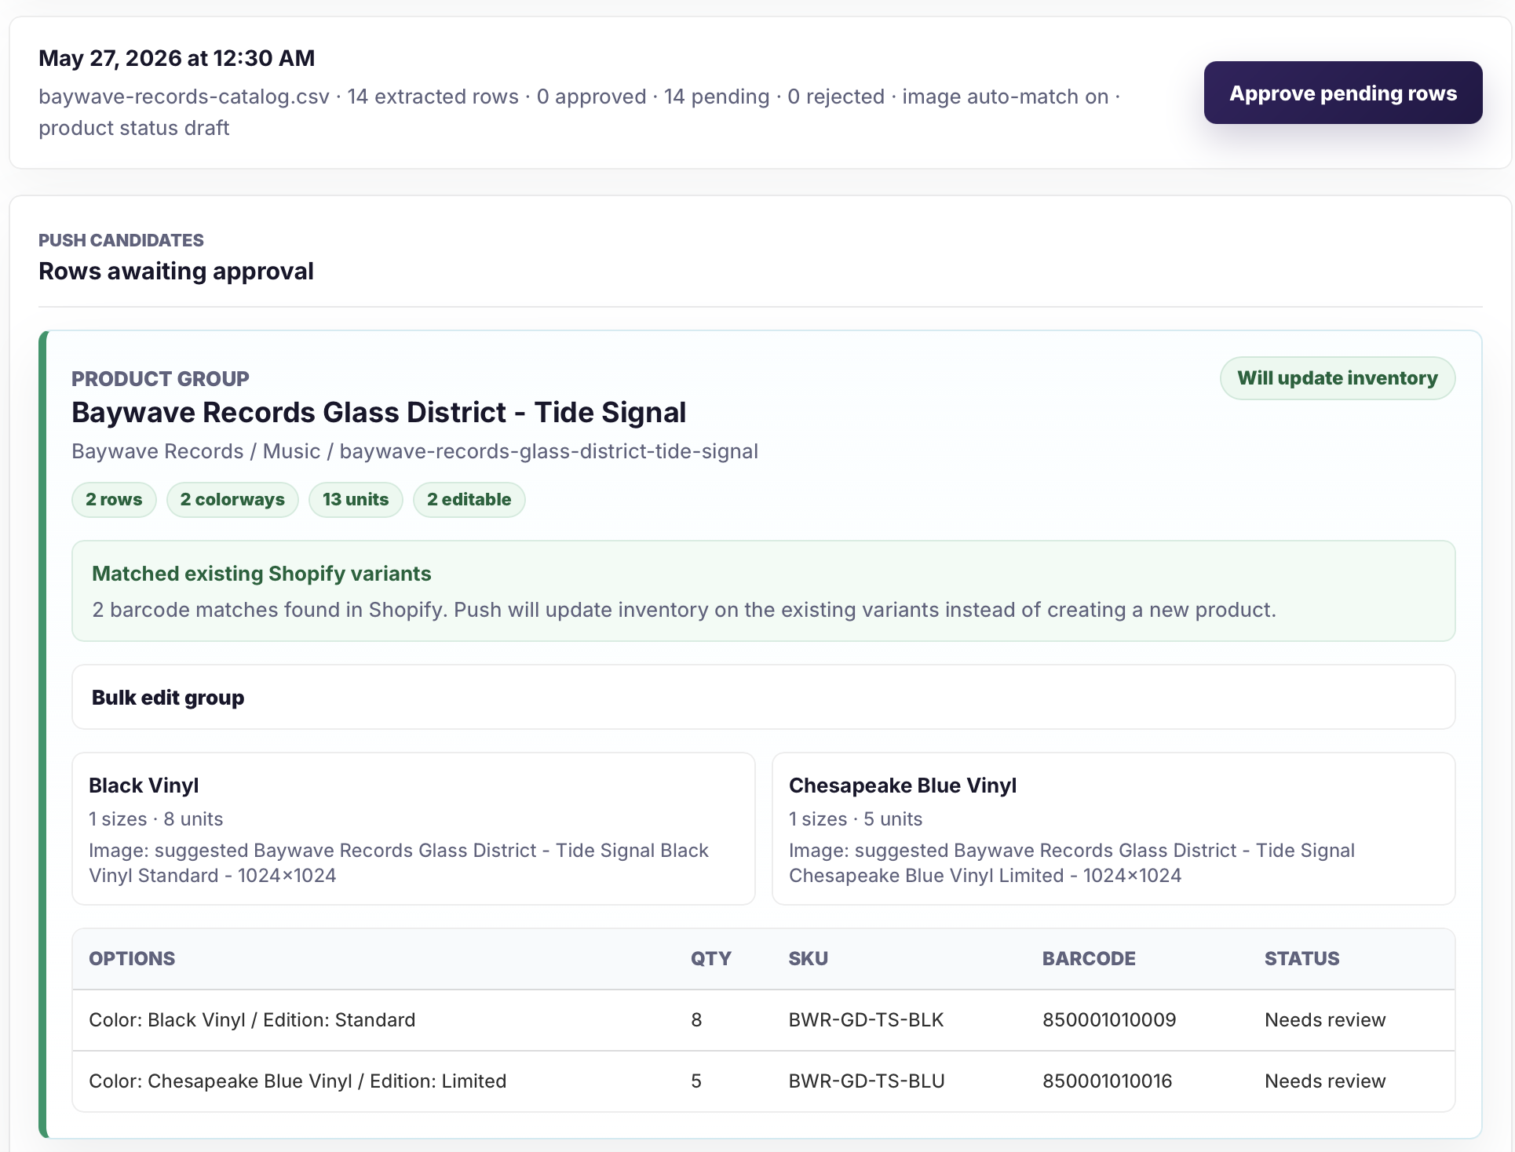Image resolution: width=1515 pixels, height=1152 pixels.
Task: Click quantity 8 in Black Vinyl row
Action: point(696,1020)
